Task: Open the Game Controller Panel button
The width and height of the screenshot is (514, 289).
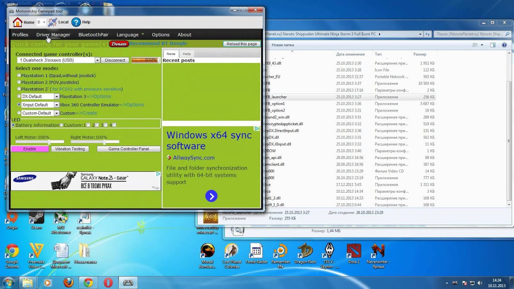Action: (x=128, y=149)
